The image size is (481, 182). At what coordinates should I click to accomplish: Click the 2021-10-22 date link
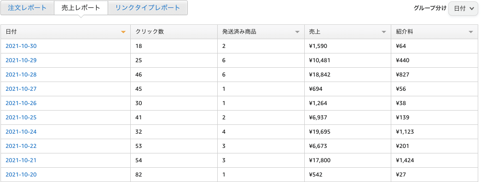(21, 146)
